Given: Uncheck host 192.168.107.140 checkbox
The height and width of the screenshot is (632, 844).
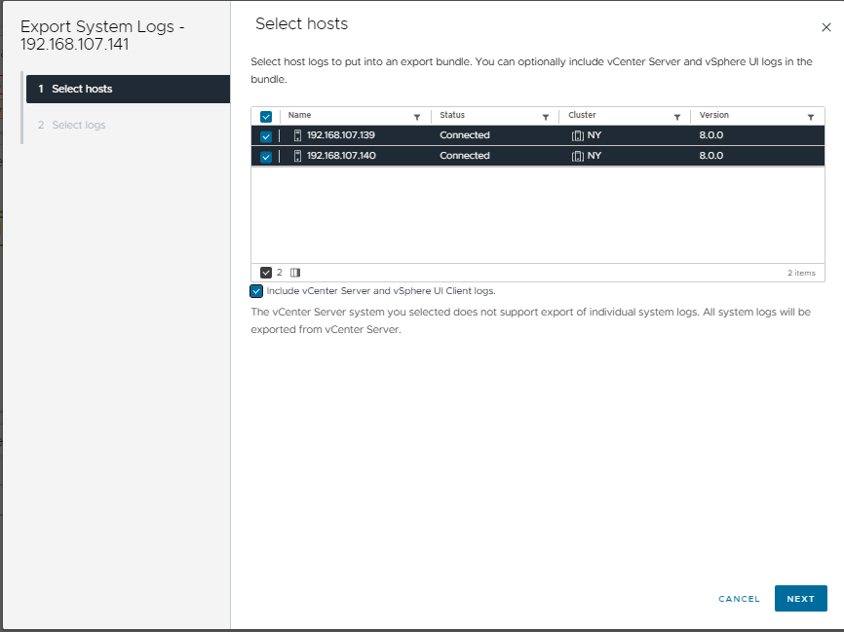Looking at the screenshot, I should pyautogui.click(x=266, y=156).
